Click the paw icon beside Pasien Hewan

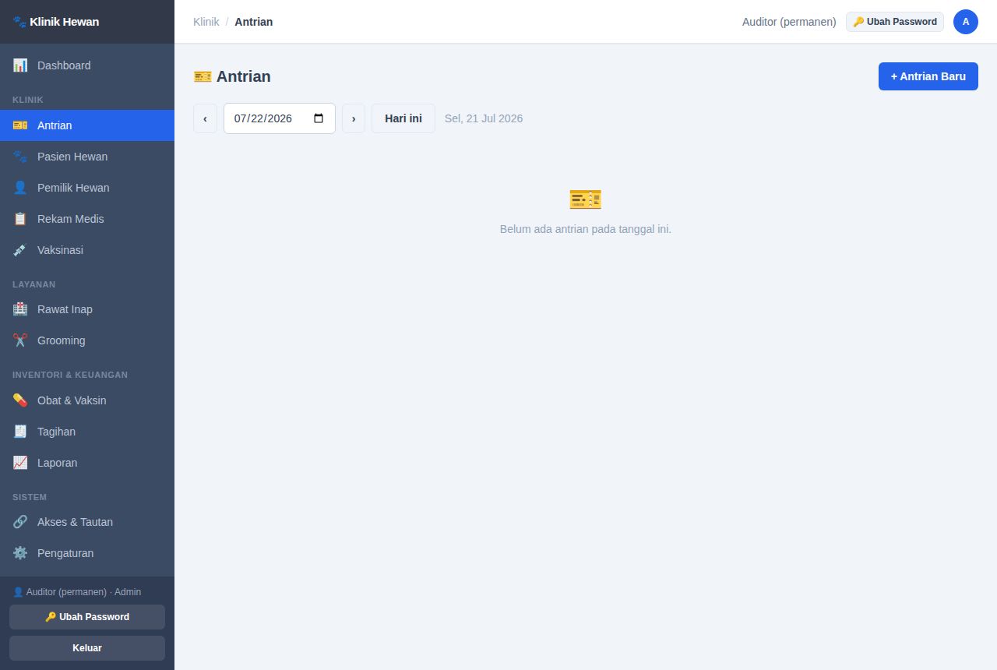[20, 157]
